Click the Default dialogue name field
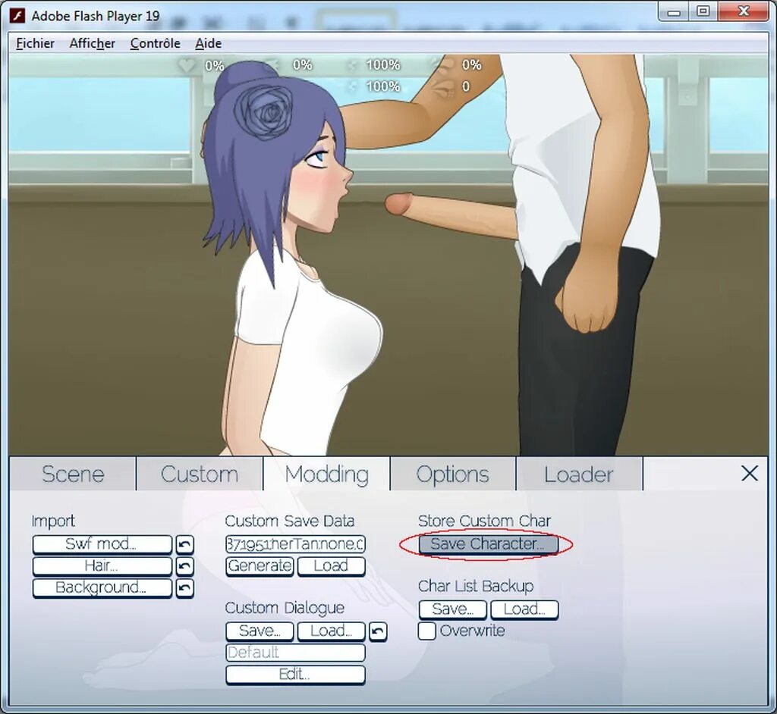777x714 pixels. pos(295,653)
